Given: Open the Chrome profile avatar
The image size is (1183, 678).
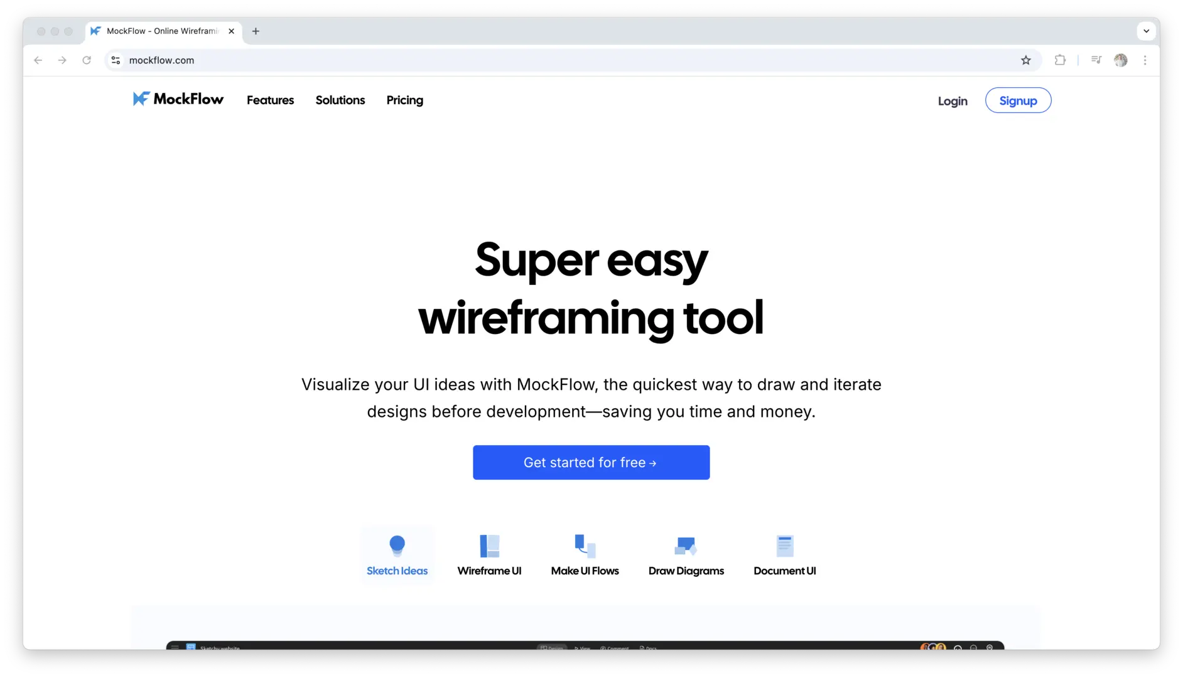Looking at the screenshot, I should (x=1120, y=60).
